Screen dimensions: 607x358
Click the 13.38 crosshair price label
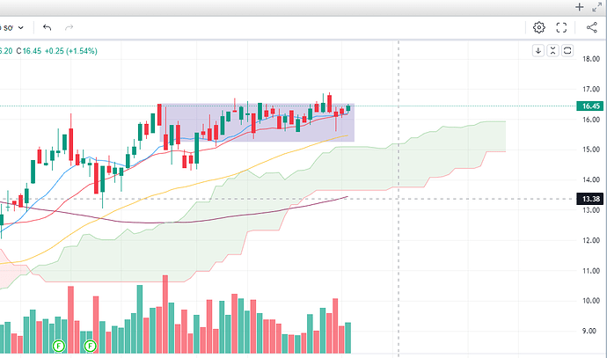coord(589,199)
